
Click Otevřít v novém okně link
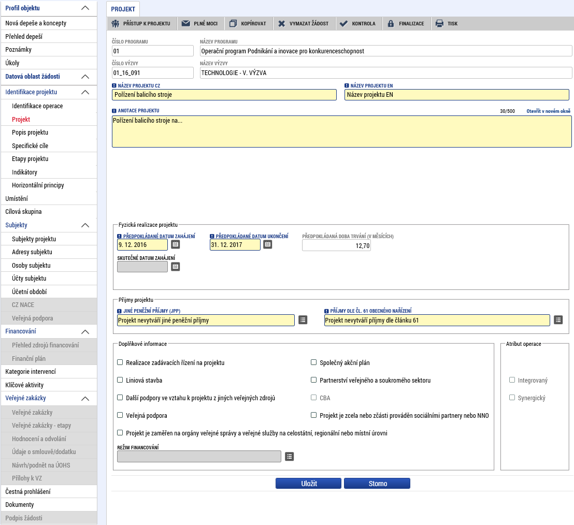click(548, 111)
